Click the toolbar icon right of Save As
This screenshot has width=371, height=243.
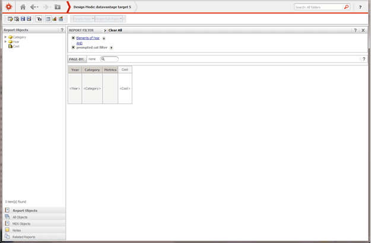(x=39, y=18)
